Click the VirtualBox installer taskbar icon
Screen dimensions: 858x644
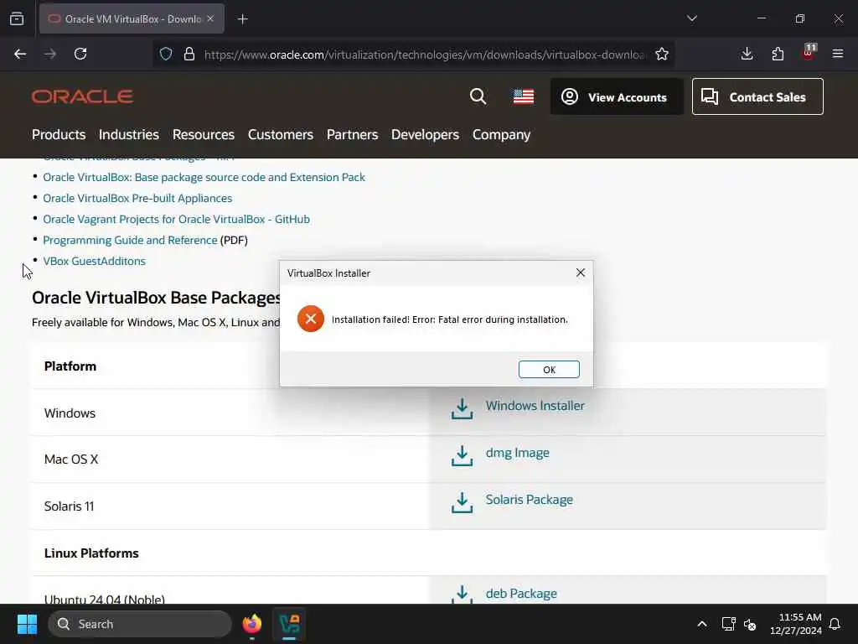(x=289, y=624)
